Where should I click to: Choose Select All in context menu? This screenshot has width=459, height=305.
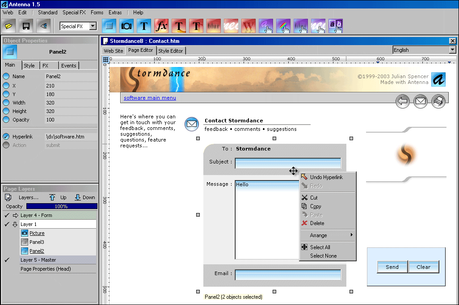320,247
